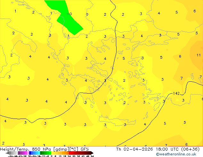Click the "Height/Temp. 850 hPa" title text
This screenshot has width=203, height=157.
tap(26, 149)
